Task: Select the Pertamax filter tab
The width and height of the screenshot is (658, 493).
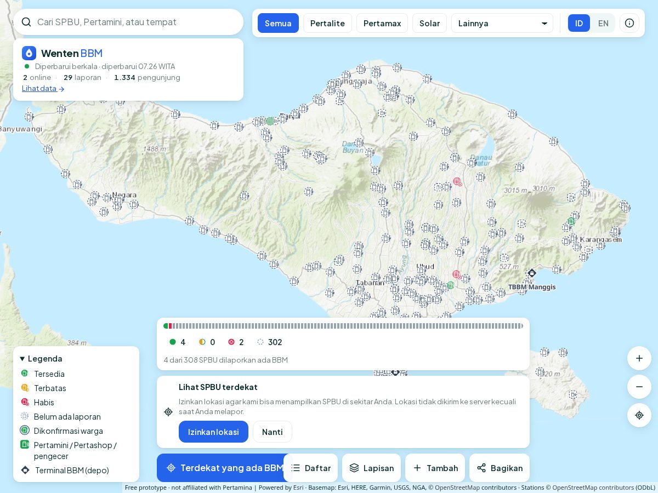Action: [382, 23]
